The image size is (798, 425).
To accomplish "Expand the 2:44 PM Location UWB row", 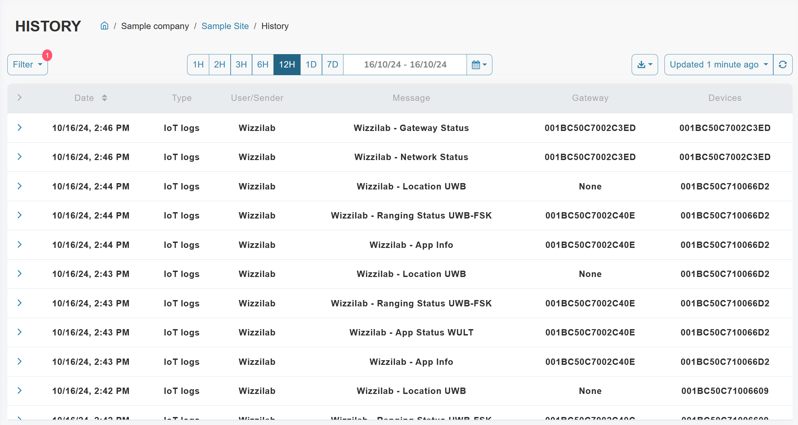I will click(19, 186).
